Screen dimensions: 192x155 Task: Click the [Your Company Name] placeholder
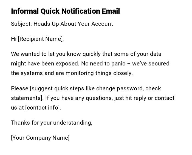pos(40,138)
